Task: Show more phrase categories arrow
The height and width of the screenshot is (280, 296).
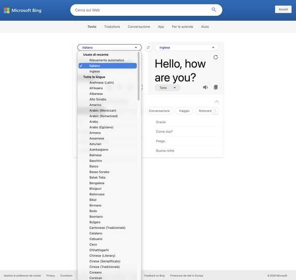Action: click(215, 111)
